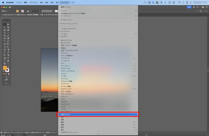Click the 共有 share button
Image resolution: width=209 pixels, height=136 pixels.
click(x=189, y=7)
